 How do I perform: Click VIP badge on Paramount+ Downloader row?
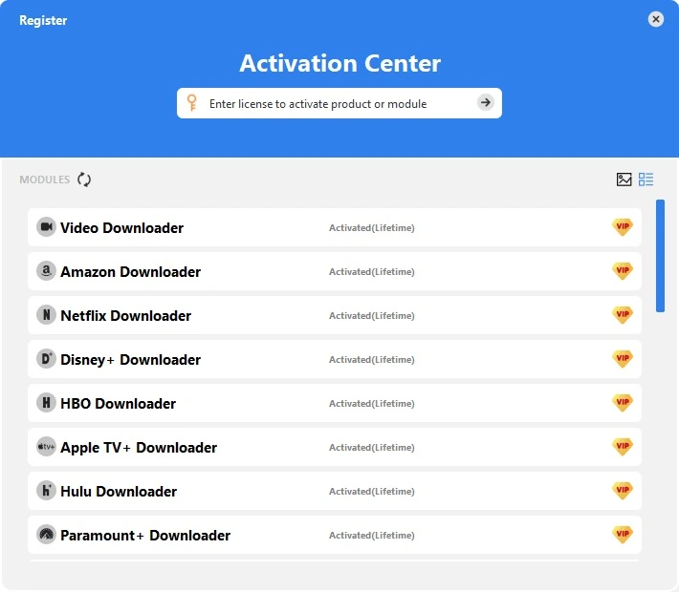tap(623, 535)
